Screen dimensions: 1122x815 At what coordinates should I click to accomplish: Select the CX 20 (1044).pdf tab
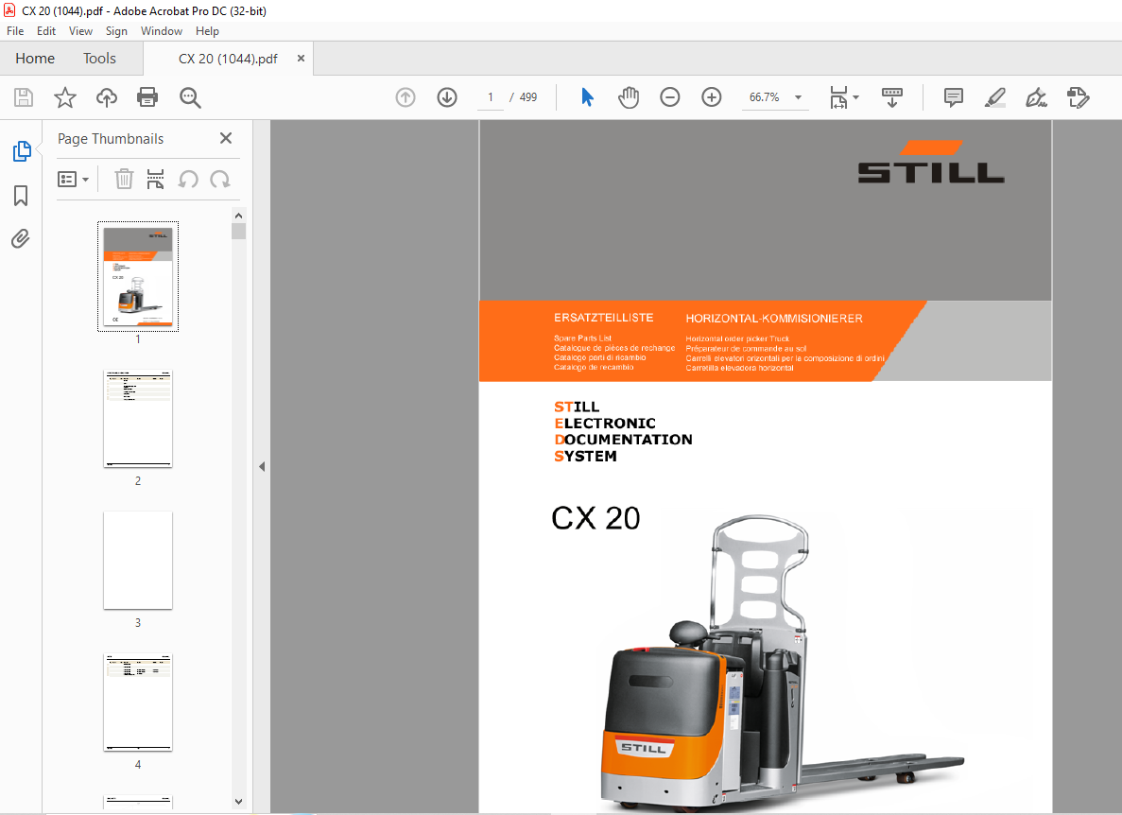(x=228, y=59)
